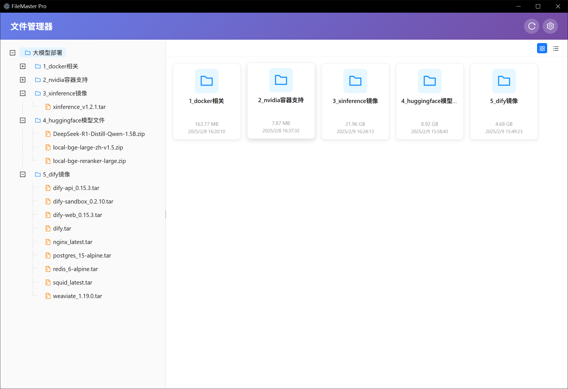Click the sidebar splitter handle
Image resolution: width=568 pixels, height=389 pixels.
[x=166, y=214]
